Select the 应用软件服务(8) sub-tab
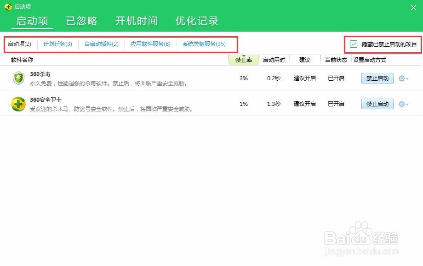 click(150, 44)
